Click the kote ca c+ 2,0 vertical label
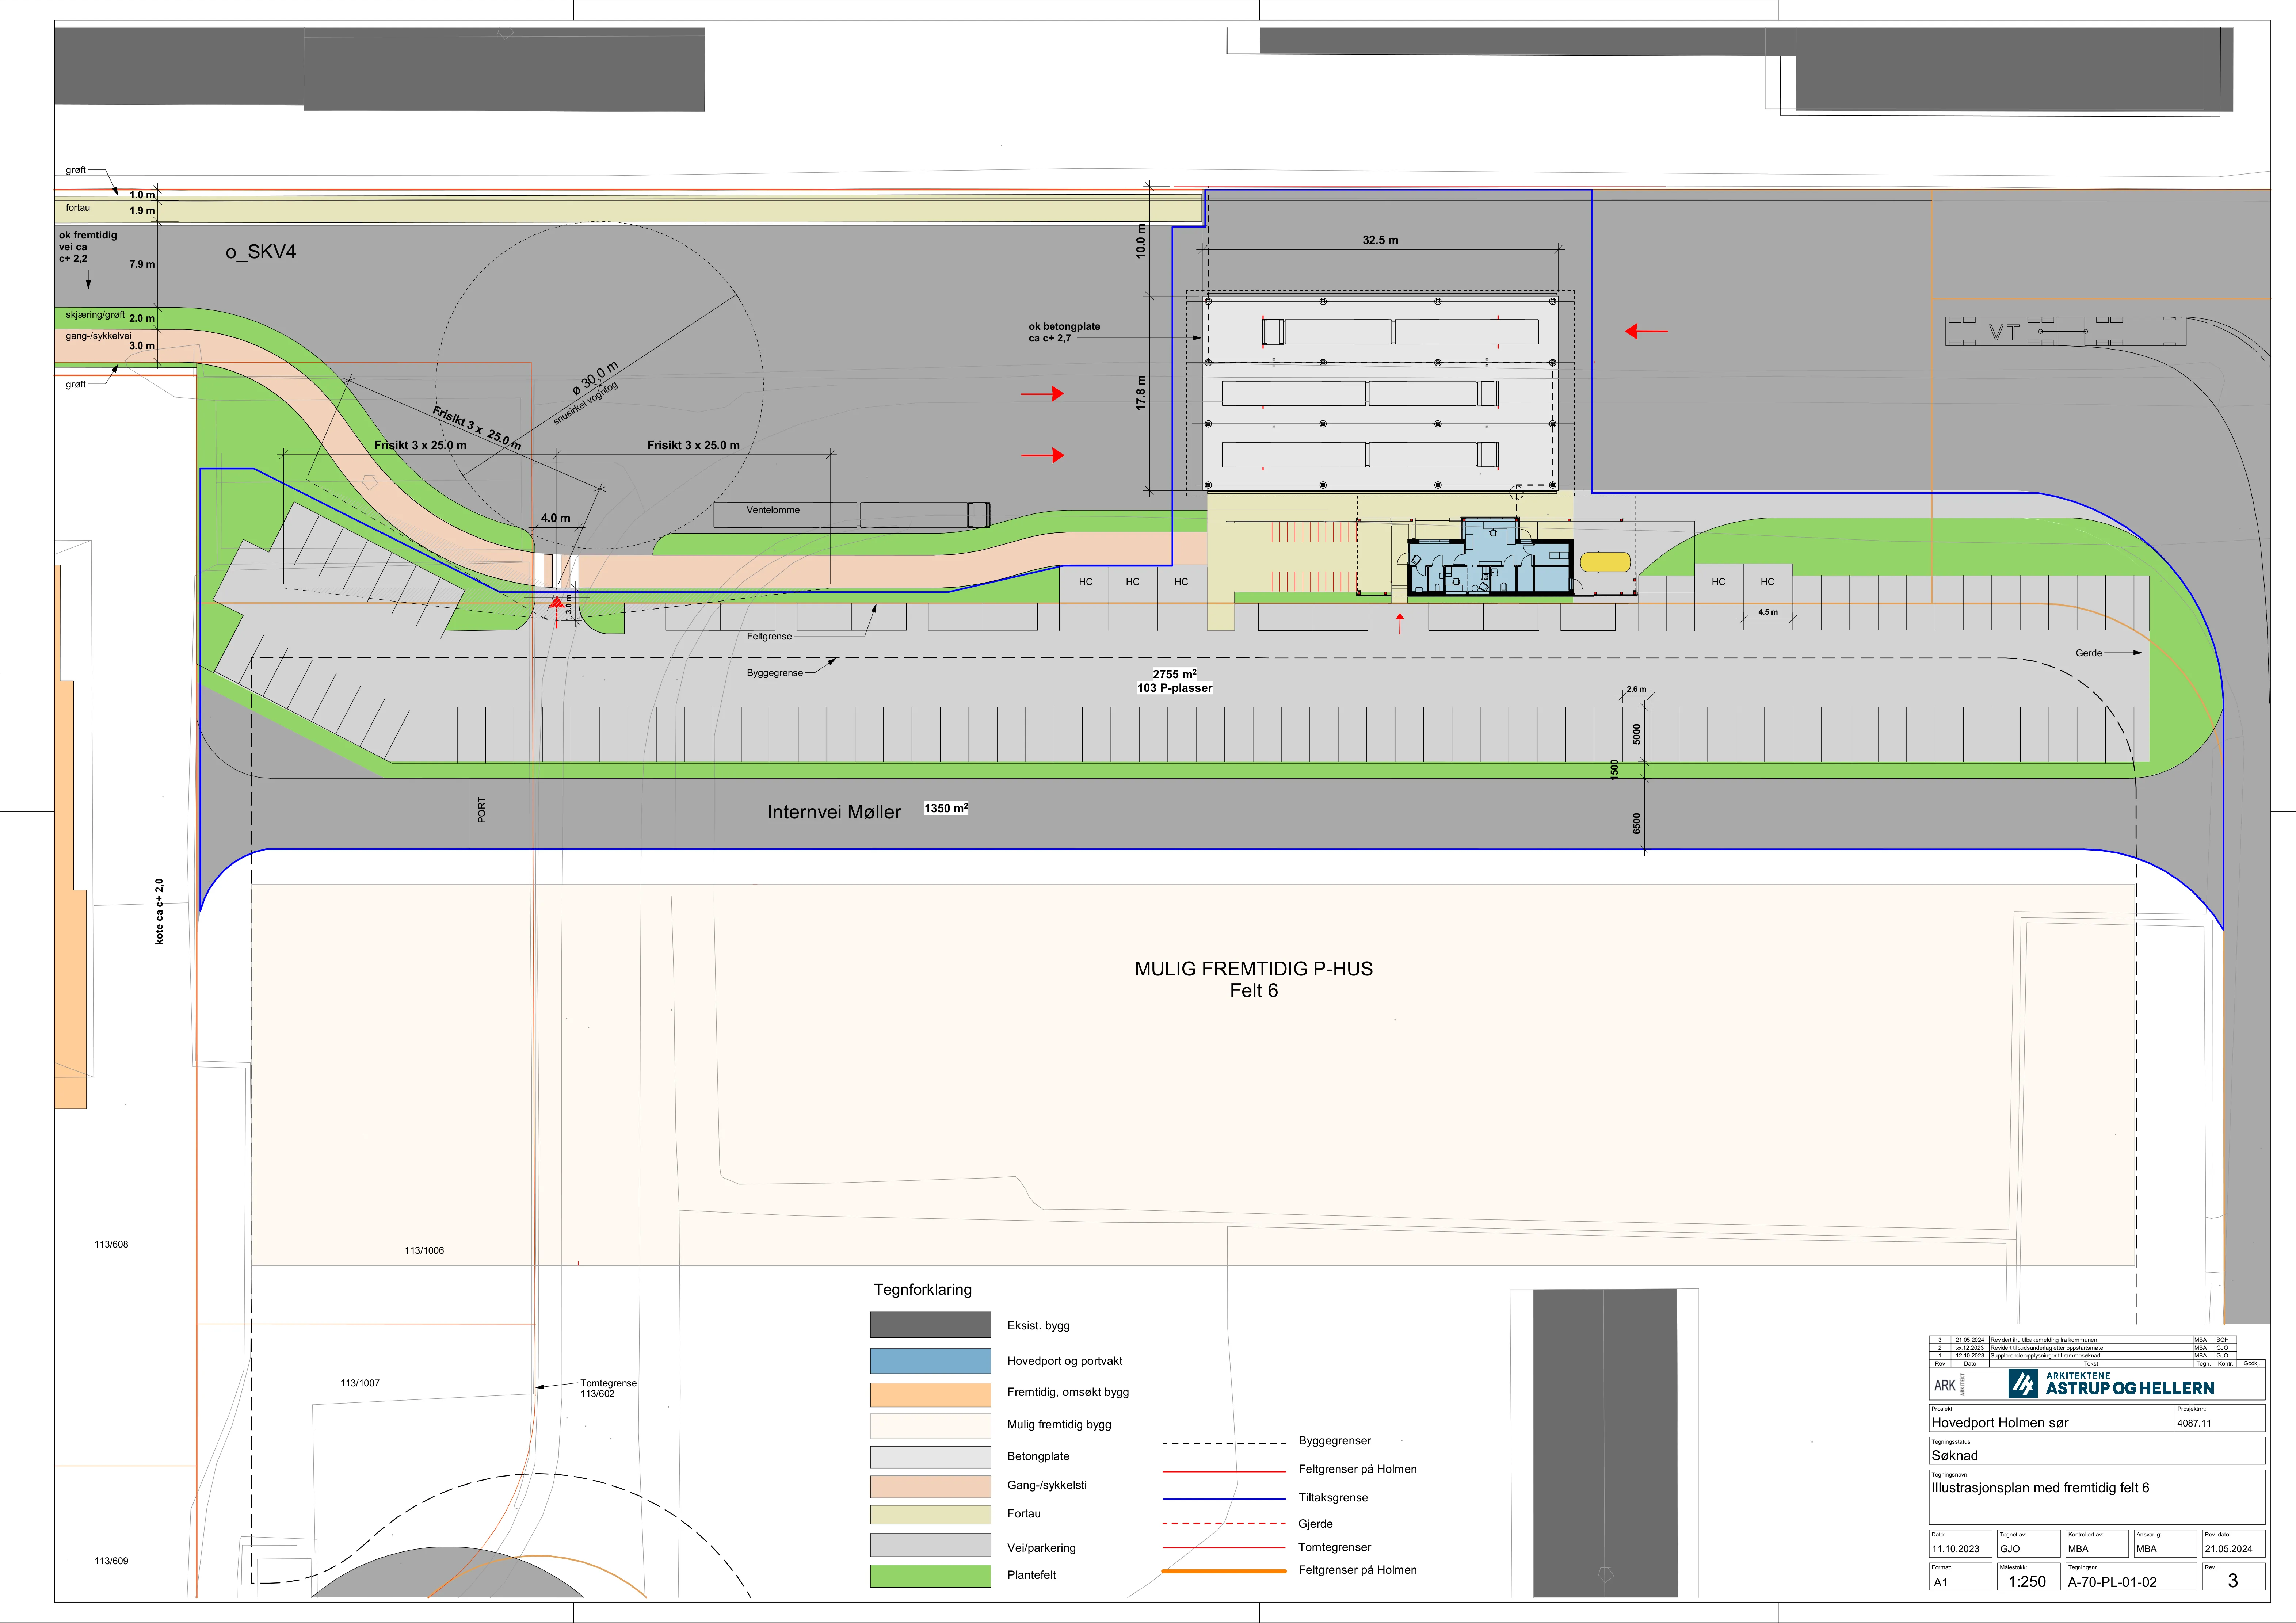 (159, 911)
